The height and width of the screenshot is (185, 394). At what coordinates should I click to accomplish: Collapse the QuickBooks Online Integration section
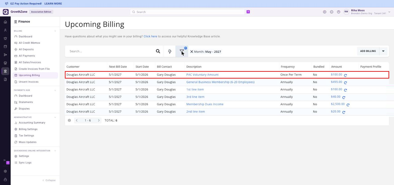click(x=55, y=151)
